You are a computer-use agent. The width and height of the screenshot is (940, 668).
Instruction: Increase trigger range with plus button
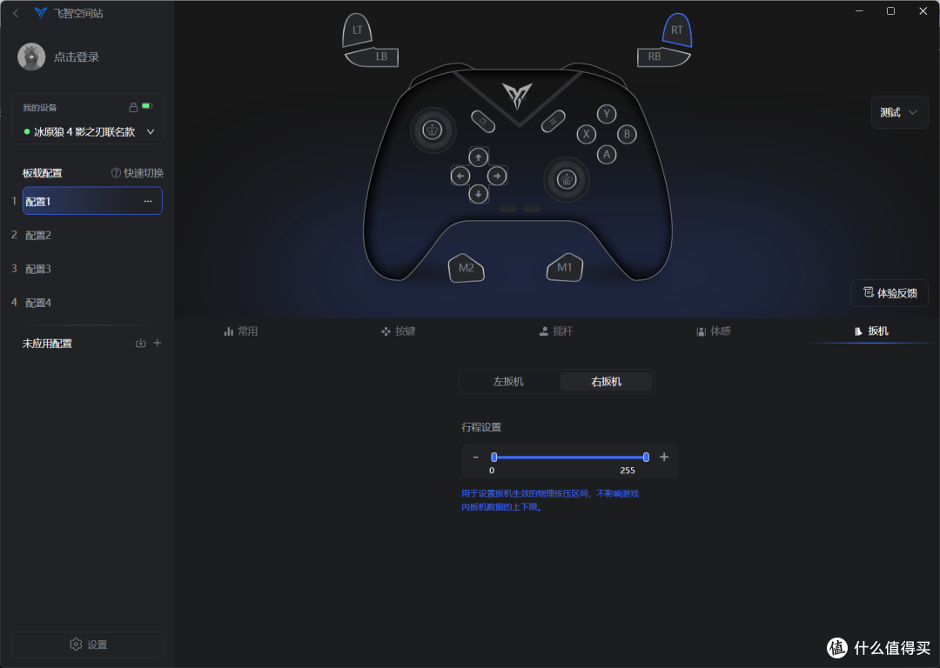pyautogui.click(x=664, y=458)
